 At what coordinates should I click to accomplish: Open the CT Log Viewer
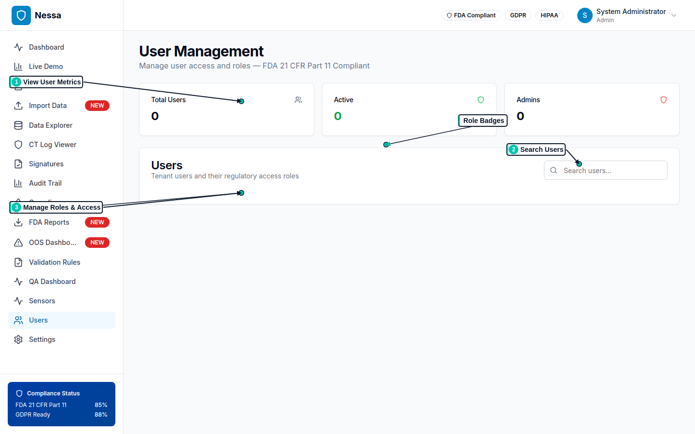point(52,144)
